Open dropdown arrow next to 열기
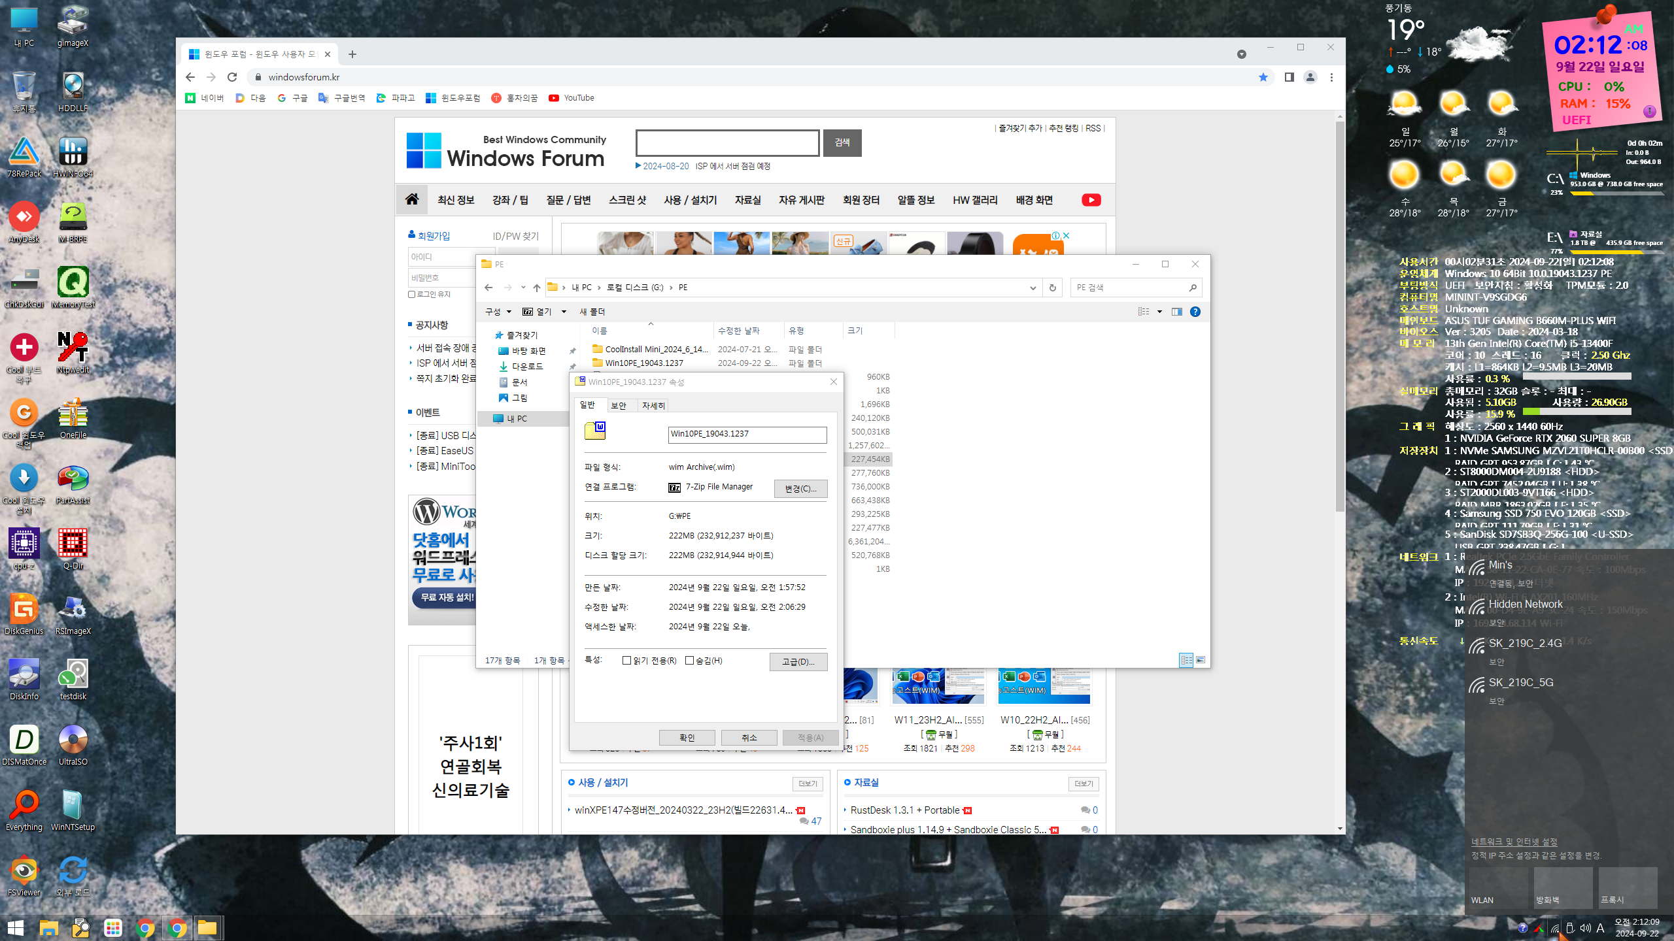Screen dimensions: 1674x941 pos(564,312)
